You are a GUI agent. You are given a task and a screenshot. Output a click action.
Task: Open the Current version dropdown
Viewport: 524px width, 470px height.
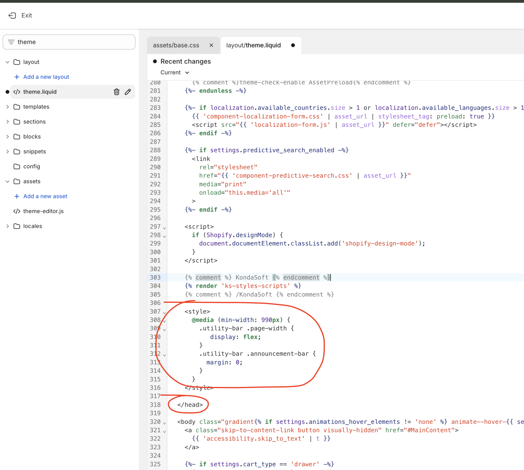coord(175,73)
